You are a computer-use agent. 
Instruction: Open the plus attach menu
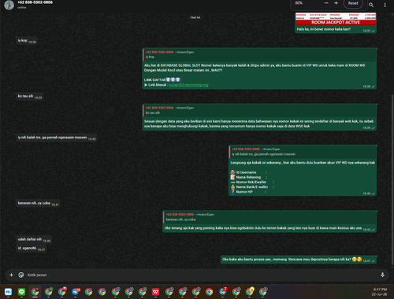pyautogui.click(x=11, y=275)
